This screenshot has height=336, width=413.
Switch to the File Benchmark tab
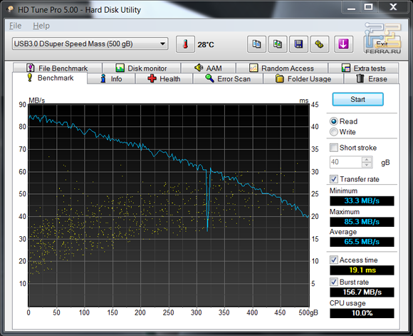[58, 68]
